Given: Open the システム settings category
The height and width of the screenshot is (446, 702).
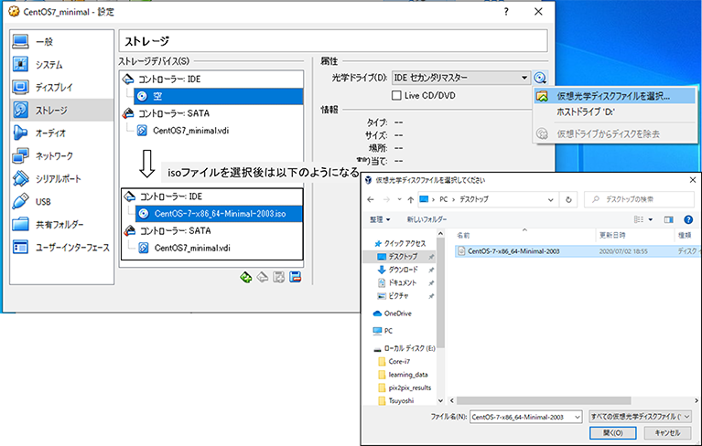Looking at the screenshot, I should (49, 65).
